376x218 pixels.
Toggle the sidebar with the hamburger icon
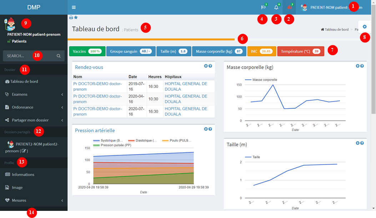74,7
